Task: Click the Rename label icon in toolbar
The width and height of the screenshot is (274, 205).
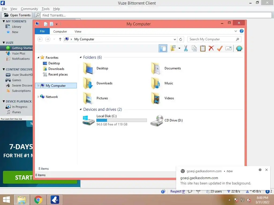Action: 229,48
